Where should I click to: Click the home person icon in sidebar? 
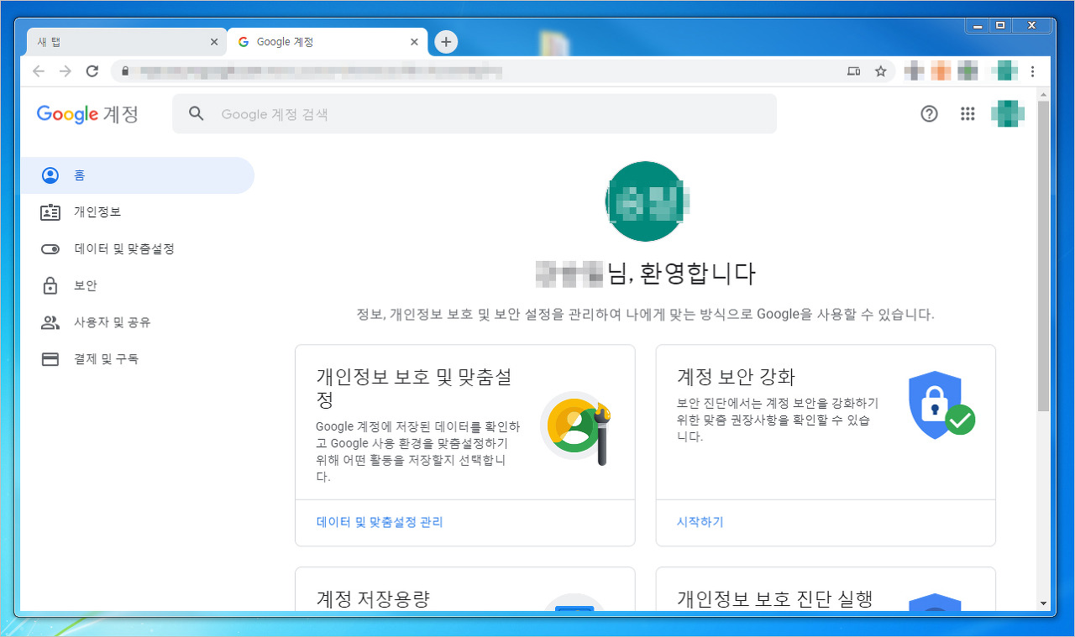(x=50, y=175)
